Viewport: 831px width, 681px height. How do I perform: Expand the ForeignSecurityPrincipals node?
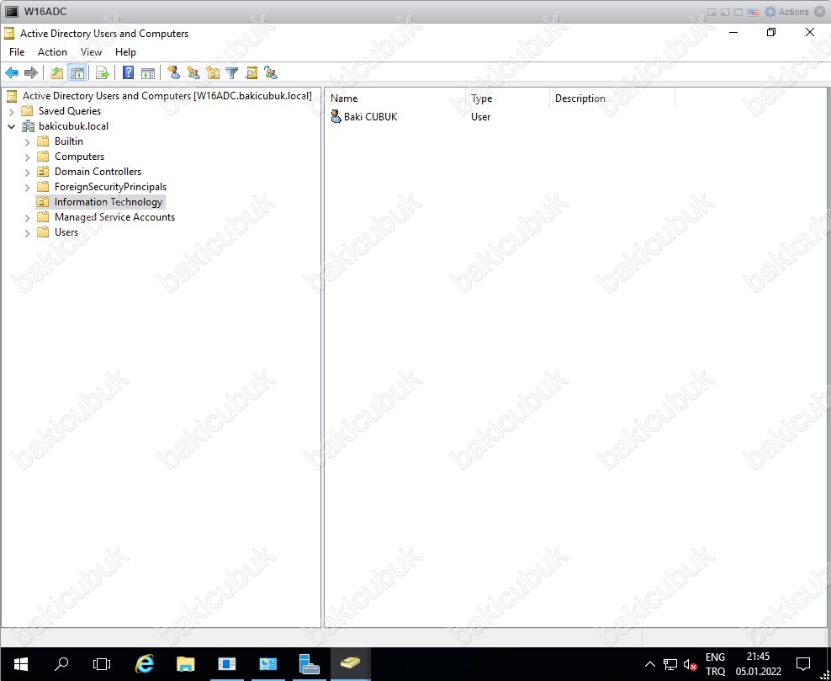[x=28, y=187]
